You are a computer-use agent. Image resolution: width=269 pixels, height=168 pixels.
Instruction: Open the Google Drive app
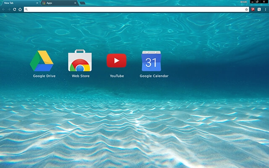[x=42, y=61]
